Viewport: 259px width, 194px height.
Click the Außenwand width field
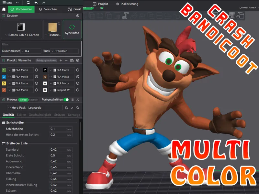click(x=61, y=161)
